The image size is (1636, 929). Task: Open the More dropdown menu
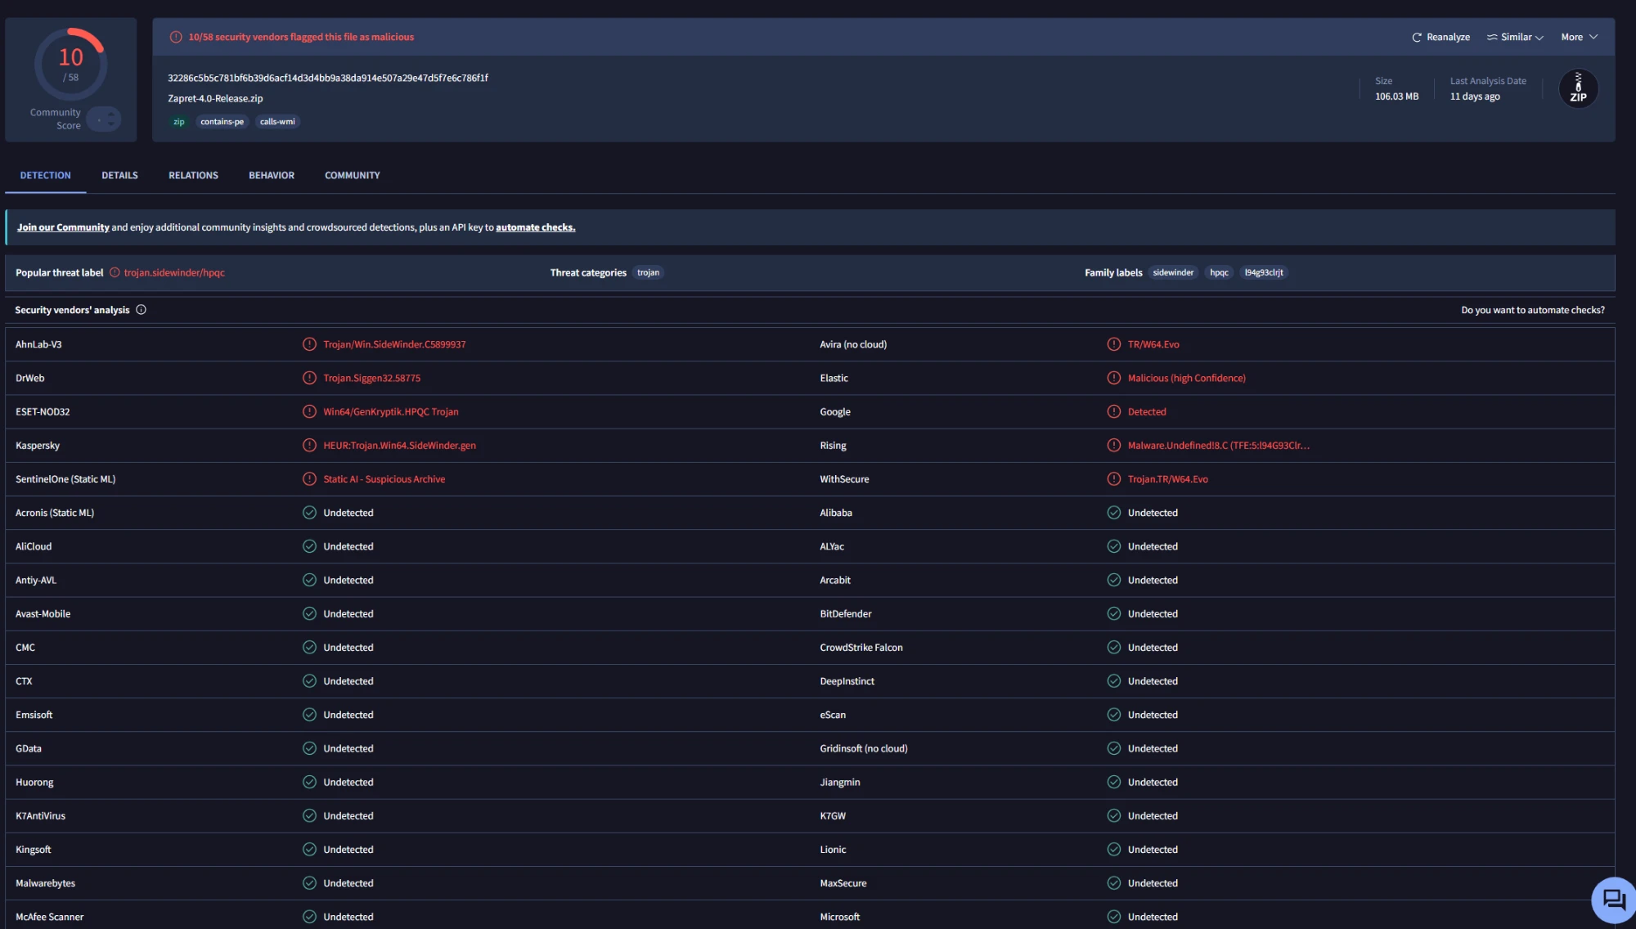pyautogui.click(x=1579, y=37)
